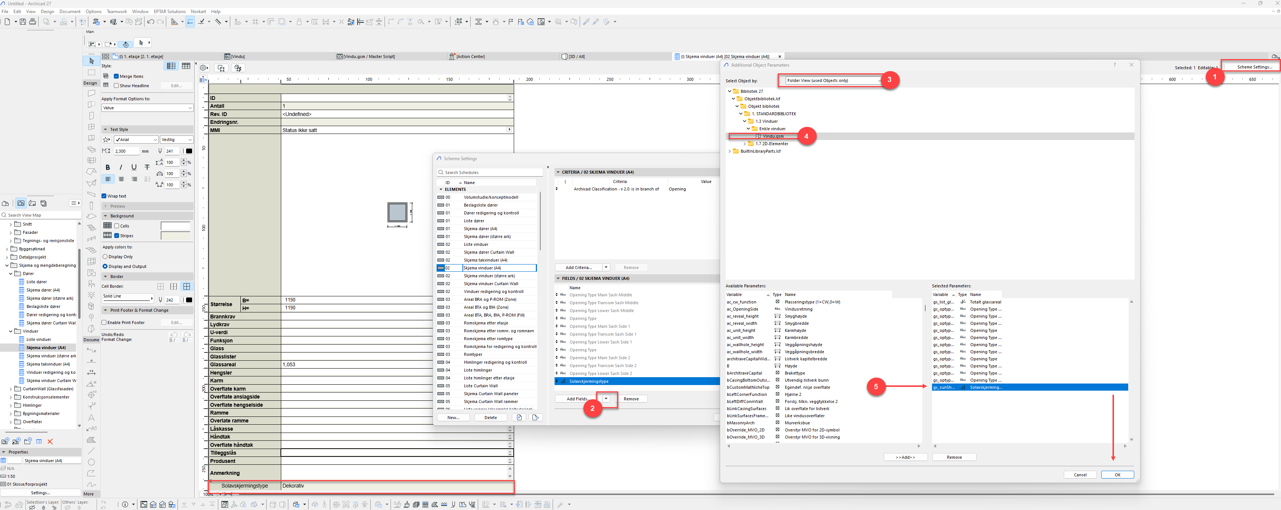Collapse the Vinduer folder in View Map
Viewport: 1281px width, 510px height.
(11, 331)
